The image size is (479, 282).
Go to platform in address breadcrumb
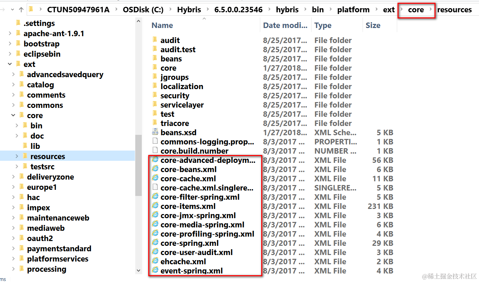point(353,10)
